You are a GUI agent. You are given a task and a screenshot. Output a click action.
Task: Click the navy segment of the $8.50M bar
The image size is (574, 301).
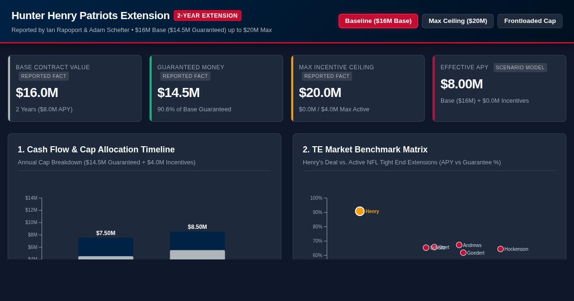click(x=198, y=241)
